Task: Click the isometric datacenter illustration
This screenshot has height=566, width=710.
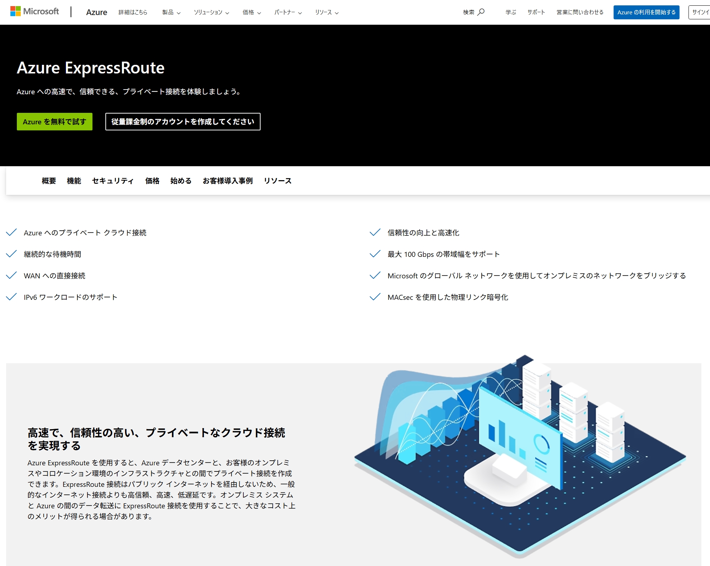Action: tap(520, 457)
